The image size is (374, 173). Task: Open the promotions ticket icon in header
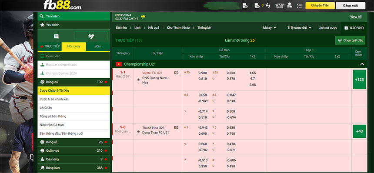tap(279, 6)
